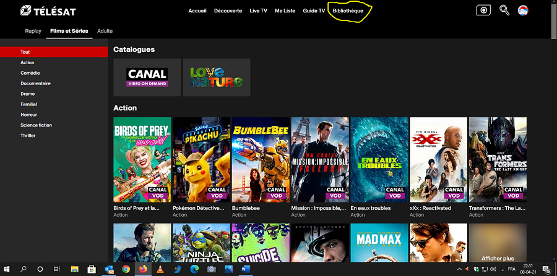Open the cast/record screen icon in header

483,10
